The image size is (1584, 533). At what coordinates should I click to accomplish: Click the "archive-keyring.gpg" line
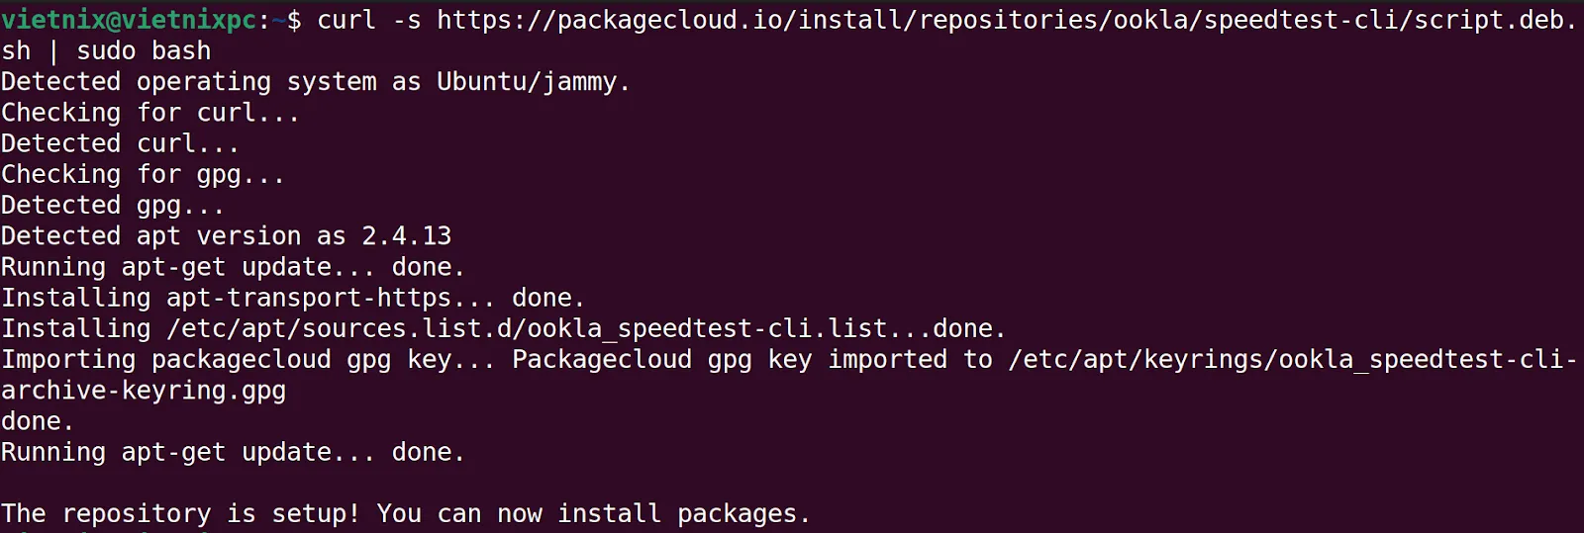point(144,390)
